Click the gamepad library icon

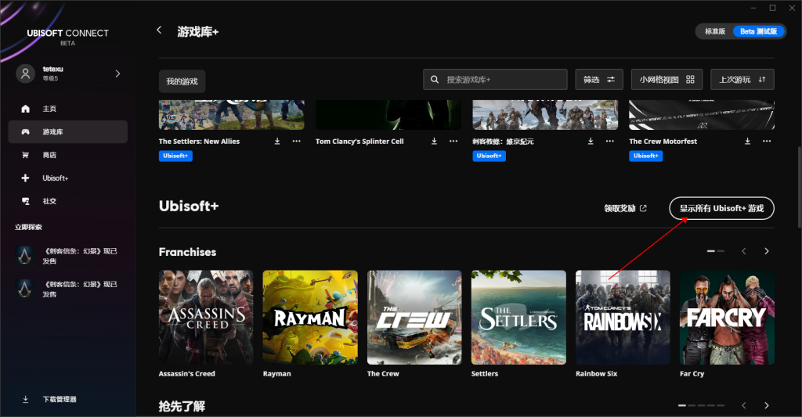[x=26, y=132]
